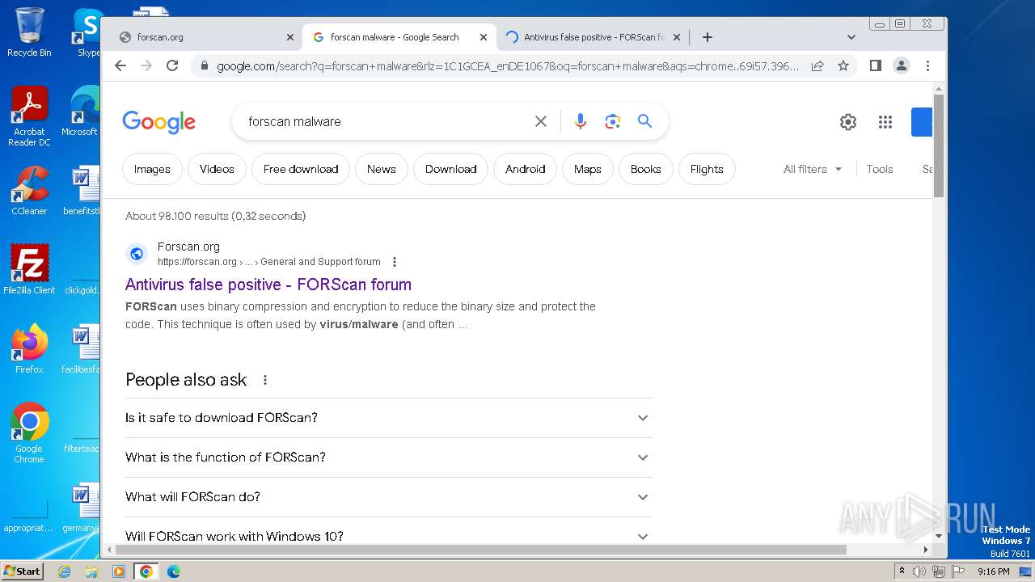Viewport: 1035px width, 582px height.
Task: Click the 9:16 PM taskbar clock
Action: point(993,571)
